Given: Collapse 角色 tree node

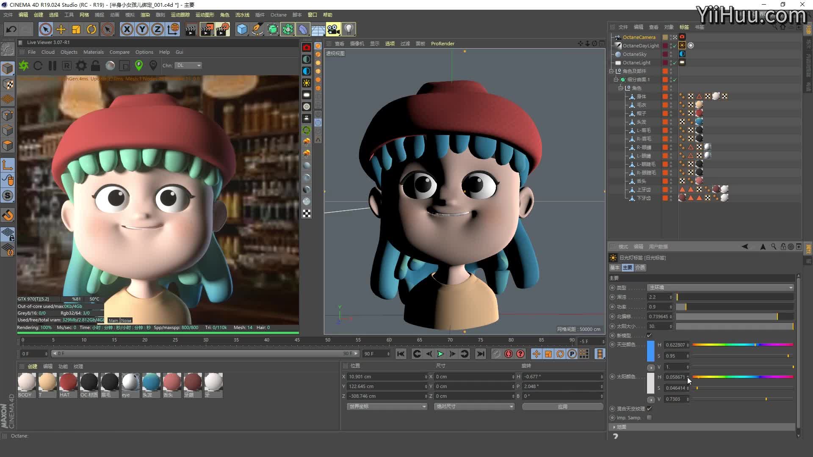Looking at the screenshot, I should pos(620,88).
